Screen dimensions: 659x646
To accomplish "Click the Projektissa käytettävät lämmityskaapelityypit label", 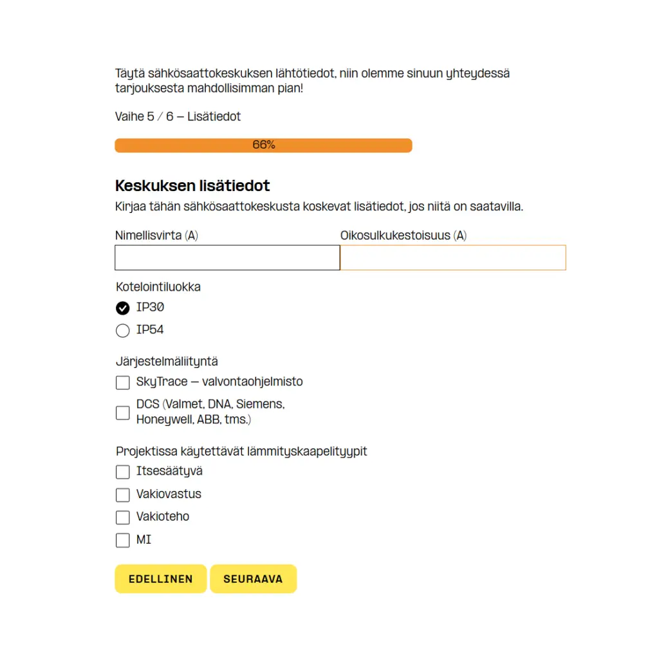I will (241, 451).
